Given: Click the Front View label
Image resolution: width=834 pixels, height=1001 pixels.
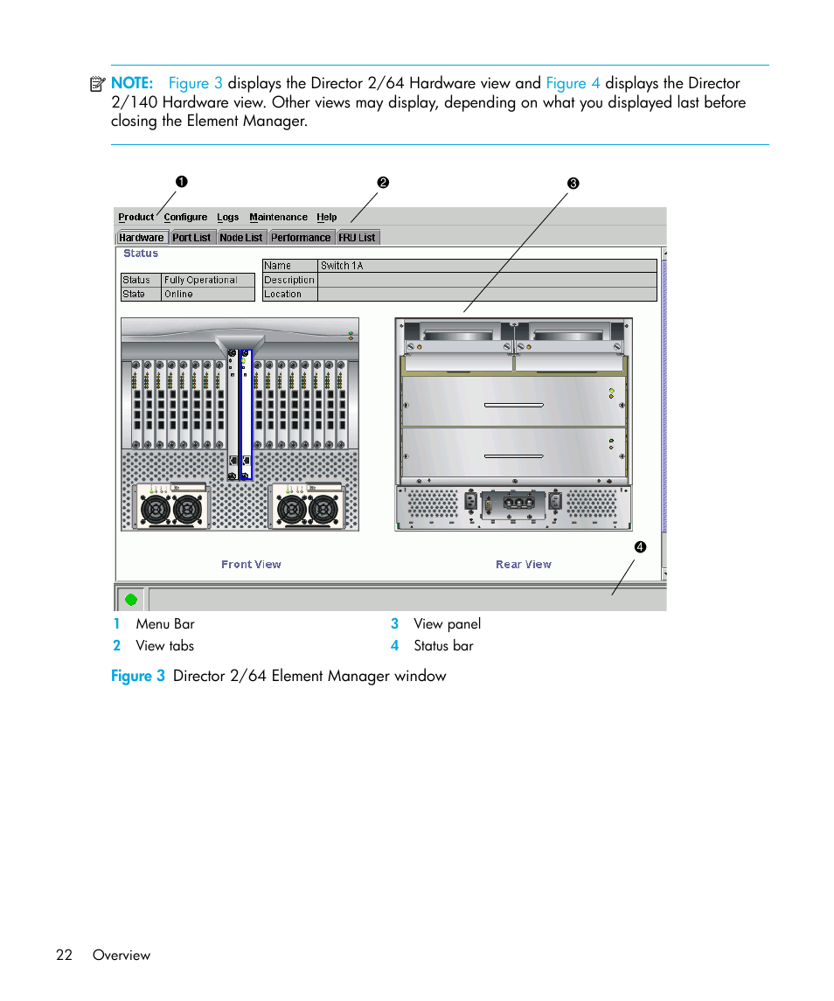Looking at the screenshot, I should click(251, 565).
